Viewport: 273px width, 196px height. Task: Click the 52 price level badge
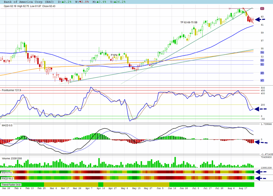pyautogui.click(x=262, y=61)
